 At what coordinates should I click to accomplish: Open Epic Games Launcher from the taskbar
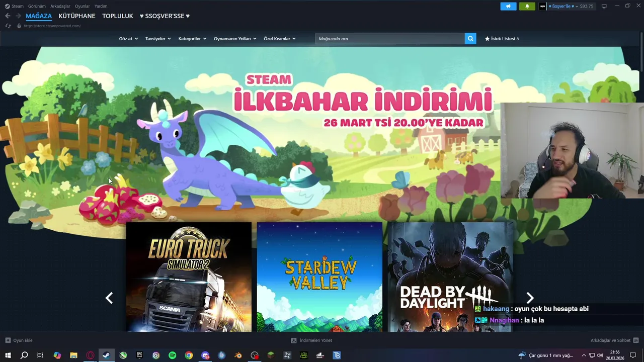tap(139, 355)
